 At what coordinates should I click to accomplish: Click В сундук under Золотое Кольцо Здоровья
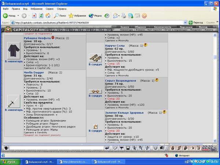pyautogui.click(x=95, y=131)
